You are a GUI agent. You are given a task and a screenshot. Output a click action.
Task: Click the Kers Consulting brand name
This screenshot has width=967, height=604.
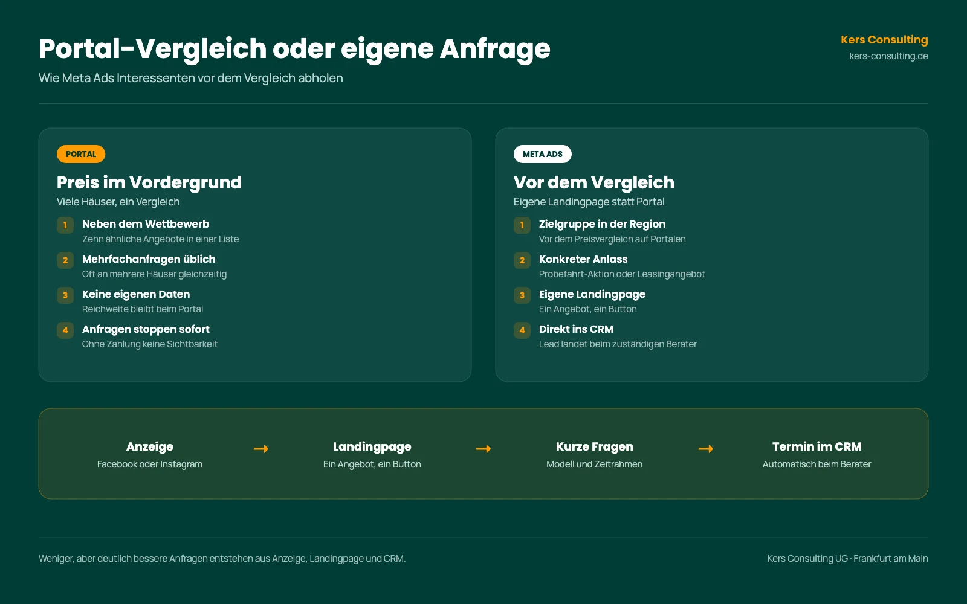[884, 40]
